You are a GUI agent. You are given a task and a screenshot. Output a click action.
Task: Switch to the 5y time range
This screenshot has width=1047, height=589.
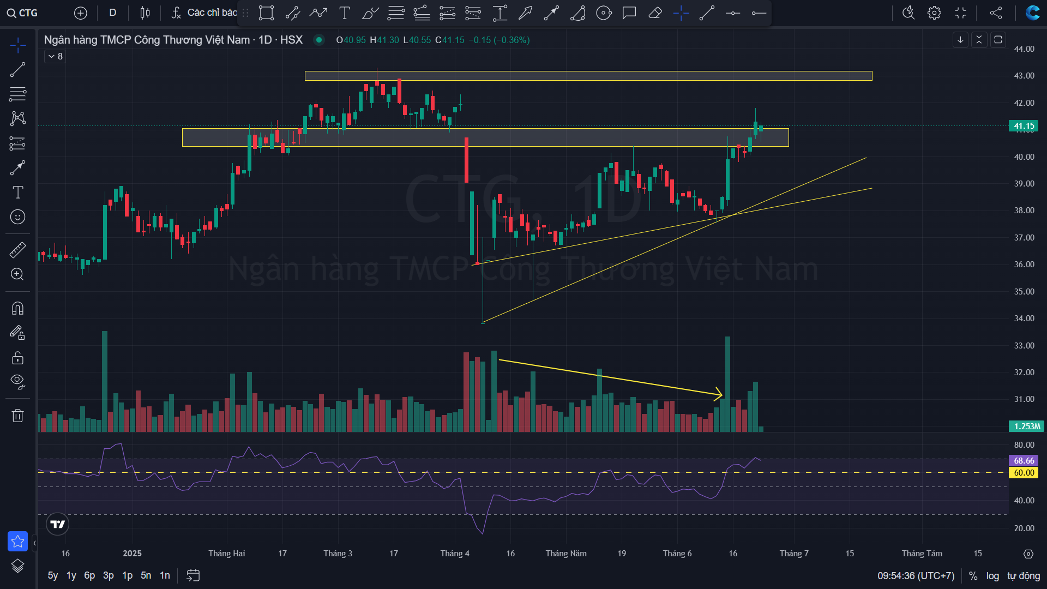point(52,575)
